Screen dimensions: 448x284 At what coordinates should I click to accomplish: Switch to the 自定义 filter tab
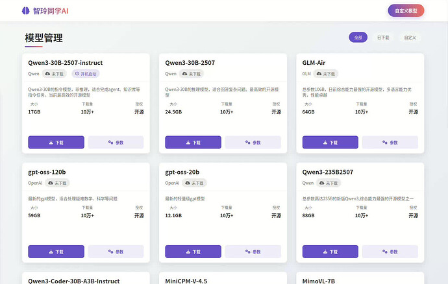pos(410,38)
